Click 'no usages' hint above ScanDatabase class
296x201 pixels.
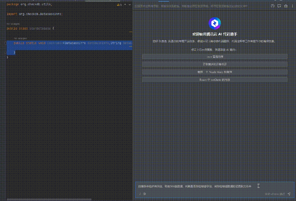(13, 24)
